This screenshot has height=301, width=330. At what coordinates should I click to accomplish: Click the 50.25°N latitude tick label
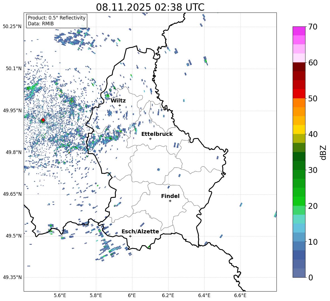pyautogui.click(x=12, y=27)
